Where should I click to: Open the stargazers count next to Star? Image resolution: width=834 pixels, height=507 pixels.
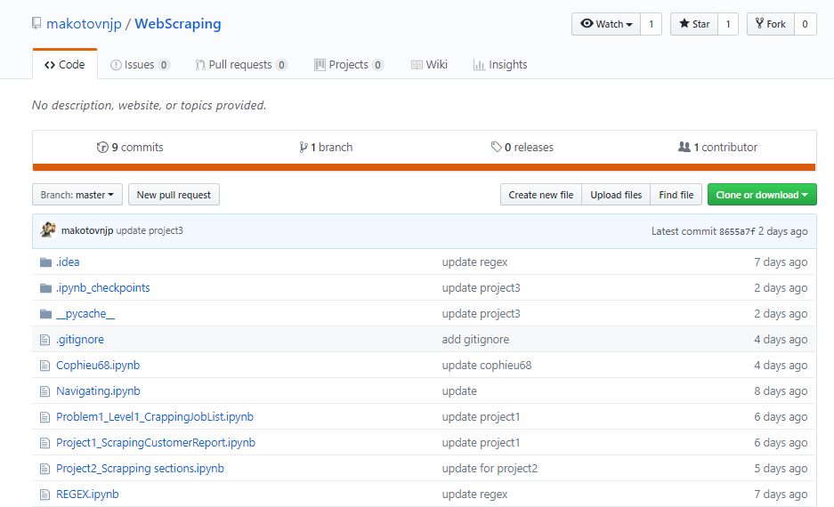(728, 24)
